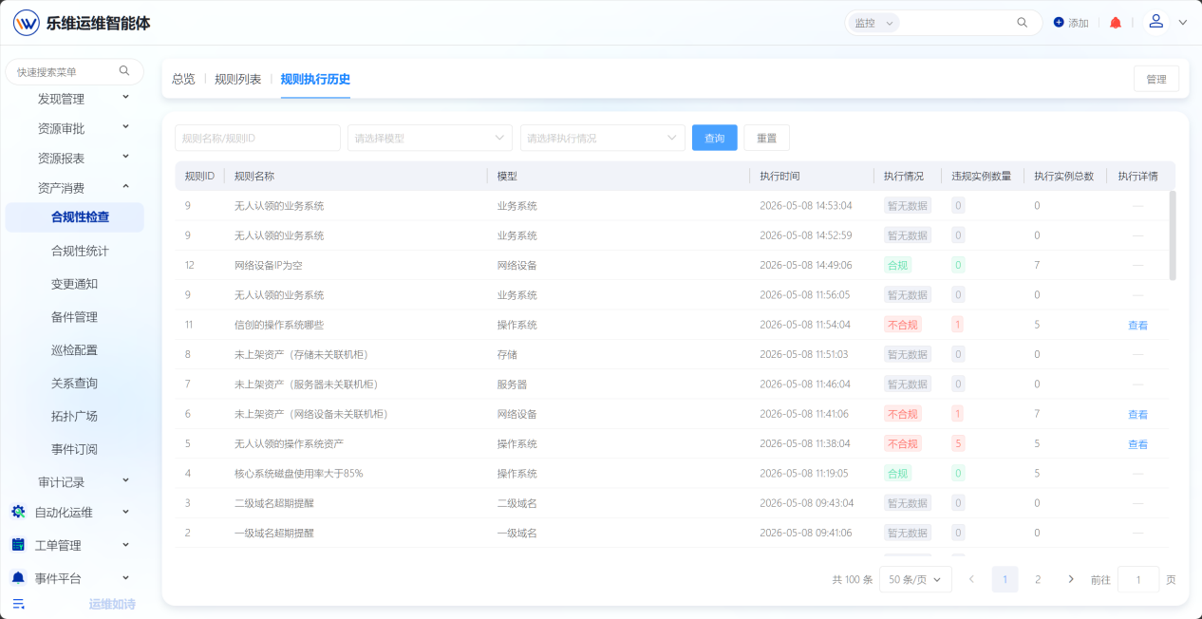Open the 监控 search scope dropdown
This screenshot has width=1202, height=619.
pos(873,23)
